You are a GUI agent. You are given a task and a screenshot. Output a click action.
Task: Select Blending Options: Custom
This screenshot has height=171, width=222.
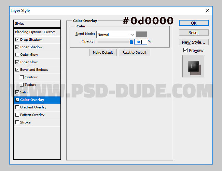tap(37, 32)
